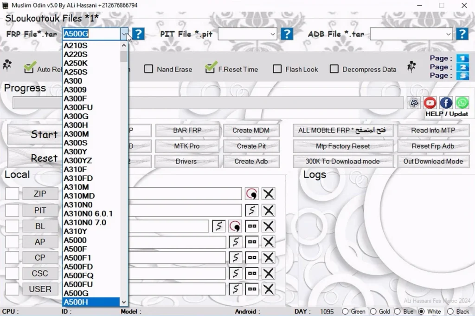This screenshot has width=475, height=316.
Task: Click the dropdown list scrollbar down arrow
Action: [x=123, y=302]
